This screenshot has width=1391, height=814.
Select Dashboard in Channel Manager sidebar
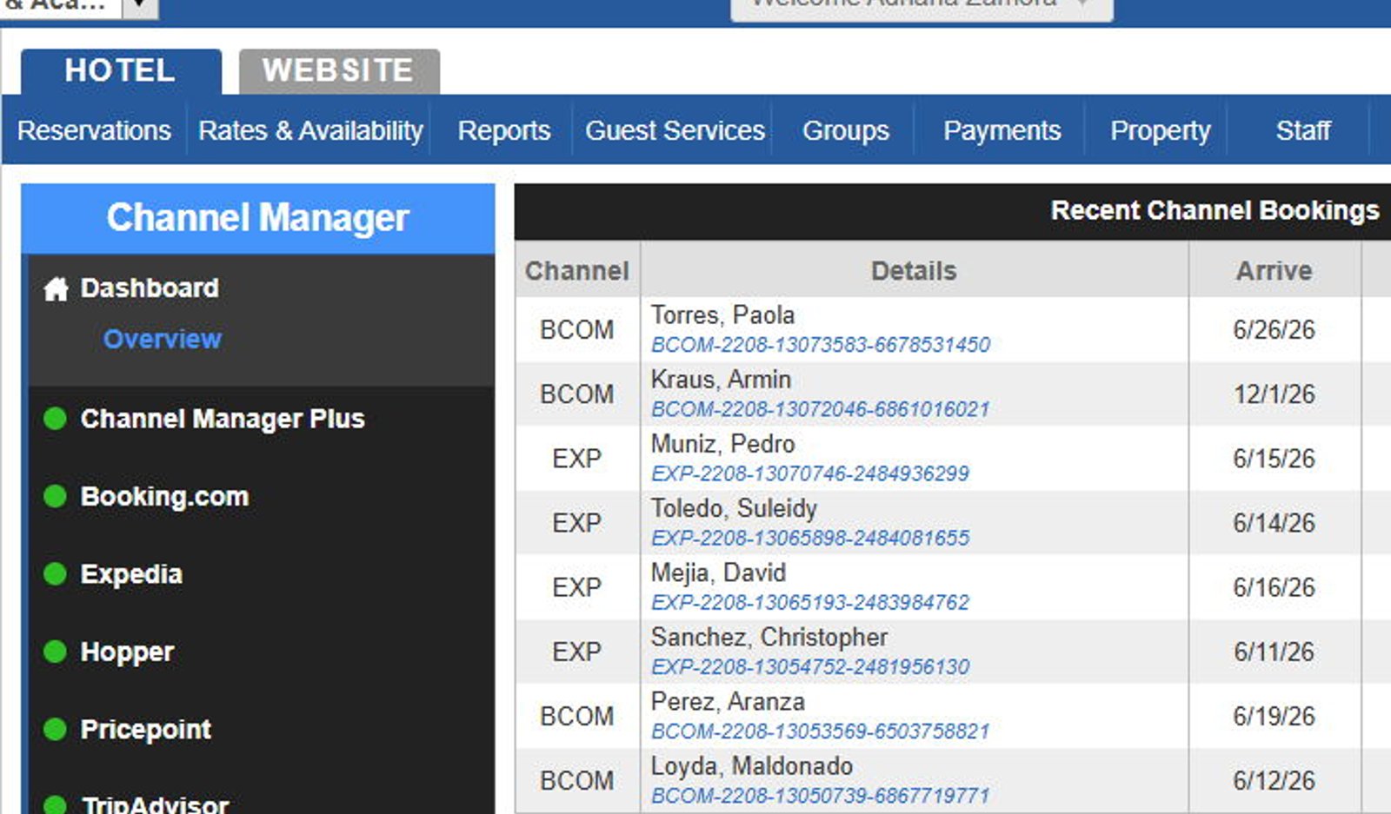pos(150,288)
